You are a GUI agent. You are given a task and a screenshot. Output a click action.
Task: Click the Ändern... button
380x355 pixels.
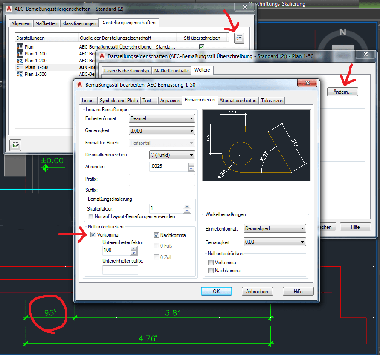342,92
